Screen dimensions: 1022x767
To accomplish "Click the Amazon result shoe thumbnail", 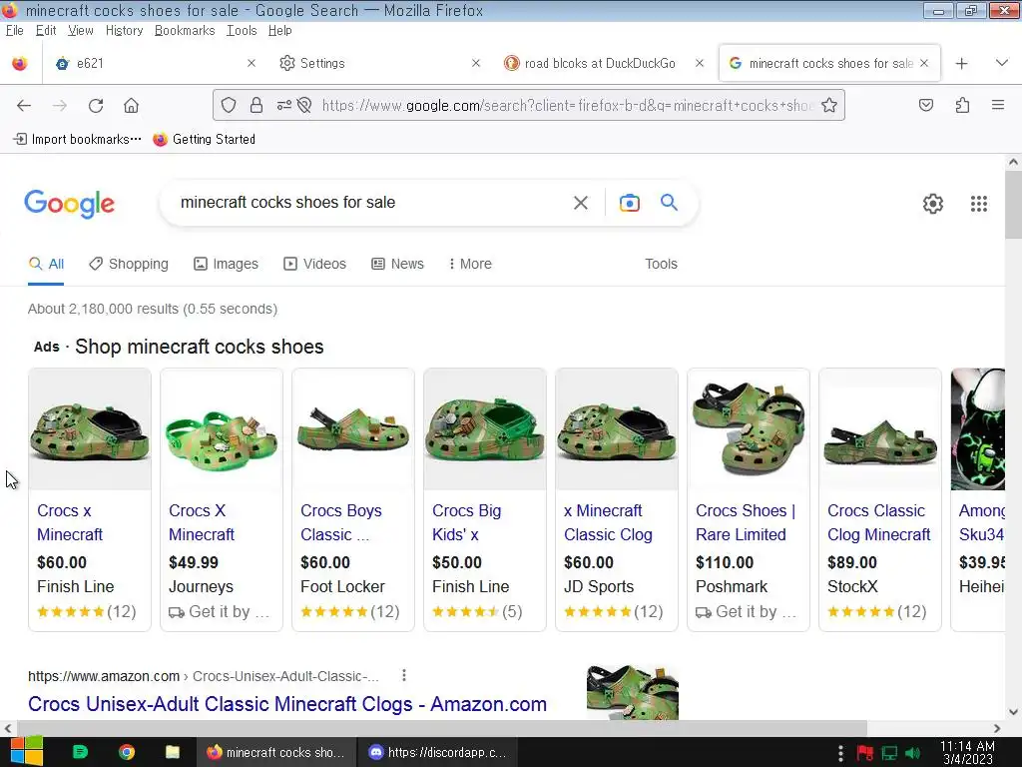I will coord(632,693).
